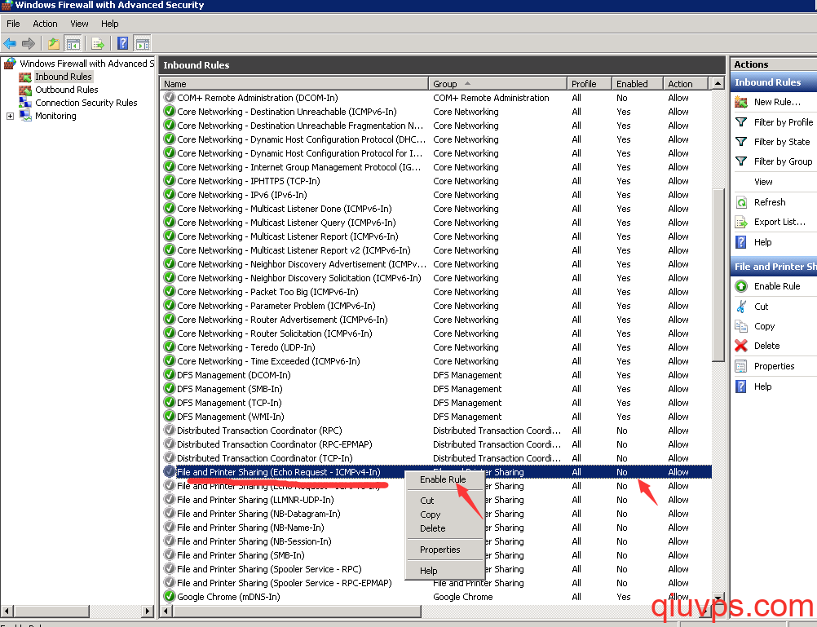Screen dimensions: 817x627
Task: Click the green Enable Rule icon in Actions pane
Action: click(x=741, y=286)
